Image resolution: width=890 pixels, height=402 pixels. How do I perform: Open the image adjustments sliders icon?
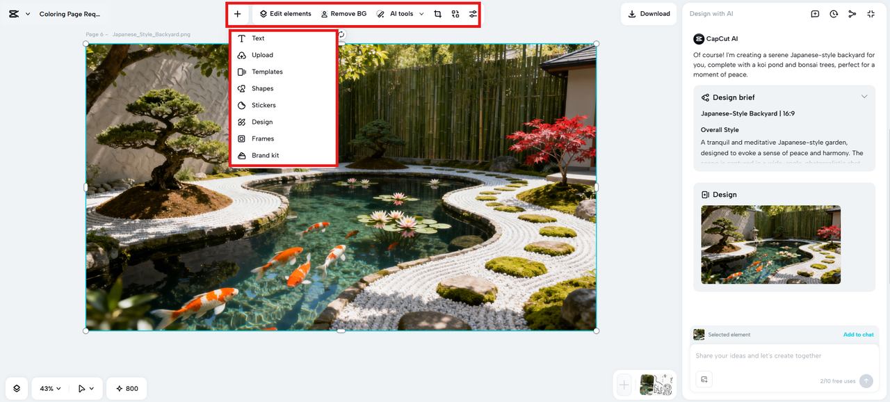[473, 13]
